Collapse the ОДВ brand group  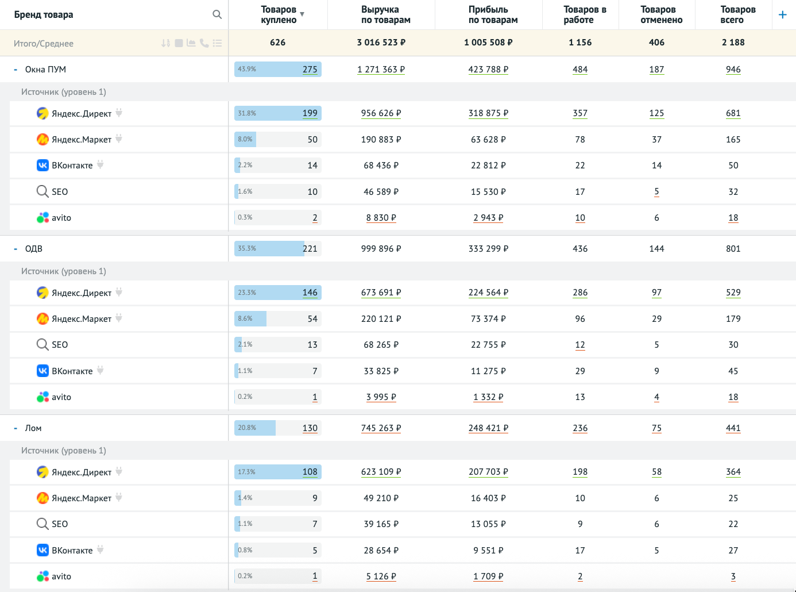[x=16, y=249]
